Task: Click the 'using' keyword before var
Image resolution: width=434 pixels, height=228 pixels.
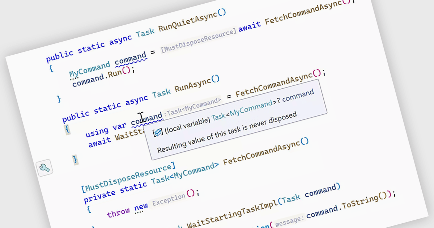Action: click(x=97, y=132)
